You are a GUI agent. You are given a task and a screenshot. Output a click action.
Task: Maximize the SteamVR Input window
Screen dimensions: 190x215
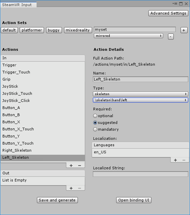[x=181, y=4]
